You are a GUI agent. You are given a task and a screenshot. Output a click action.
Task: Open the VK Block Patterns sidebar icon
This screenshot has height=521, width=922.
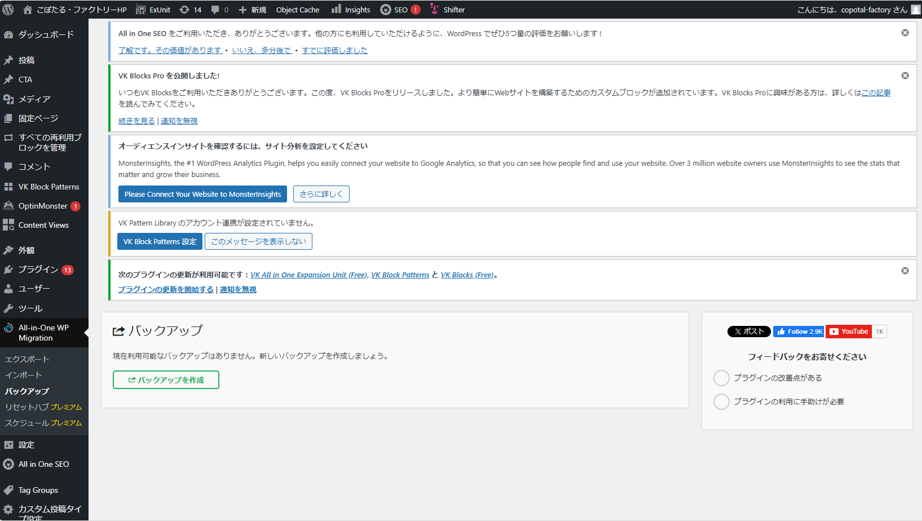click(x=8, y=187)
